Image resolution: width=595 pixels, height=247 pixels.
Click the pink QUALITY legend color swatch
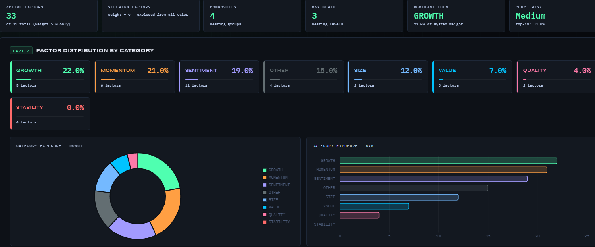point(265,215)
